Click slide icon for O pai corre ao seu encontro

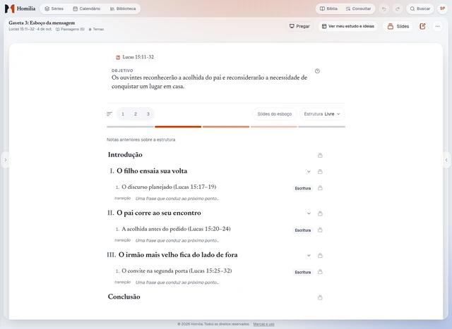click(320, 213)
